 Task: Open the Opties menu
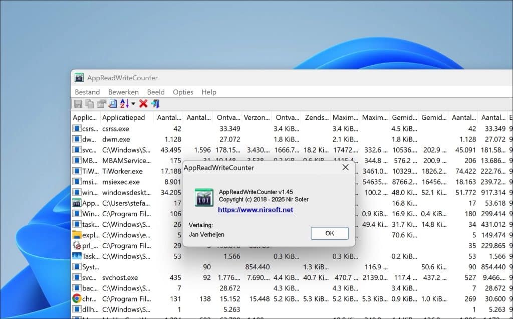[x=183, y=92]
